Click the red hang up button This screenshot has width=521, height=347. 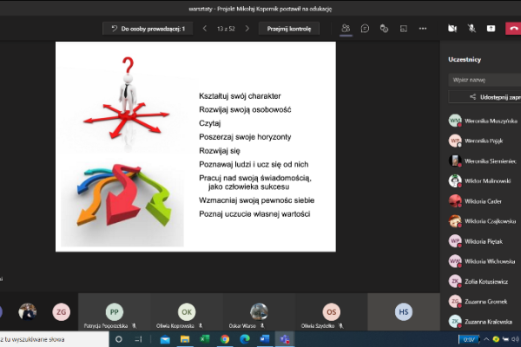click(512, 28)
